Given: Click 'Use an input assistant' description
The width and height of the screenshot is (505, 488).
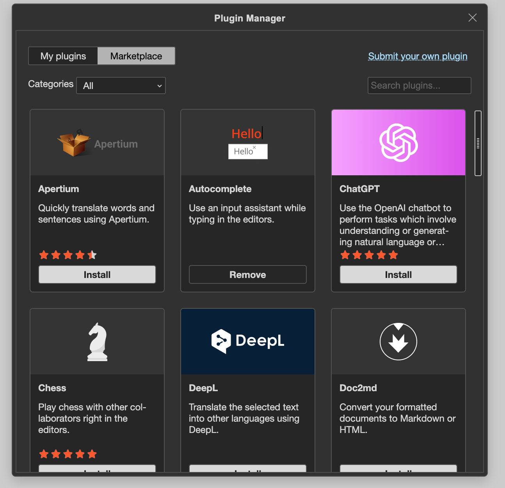Looking at the screenshot, I should [247, 214].
